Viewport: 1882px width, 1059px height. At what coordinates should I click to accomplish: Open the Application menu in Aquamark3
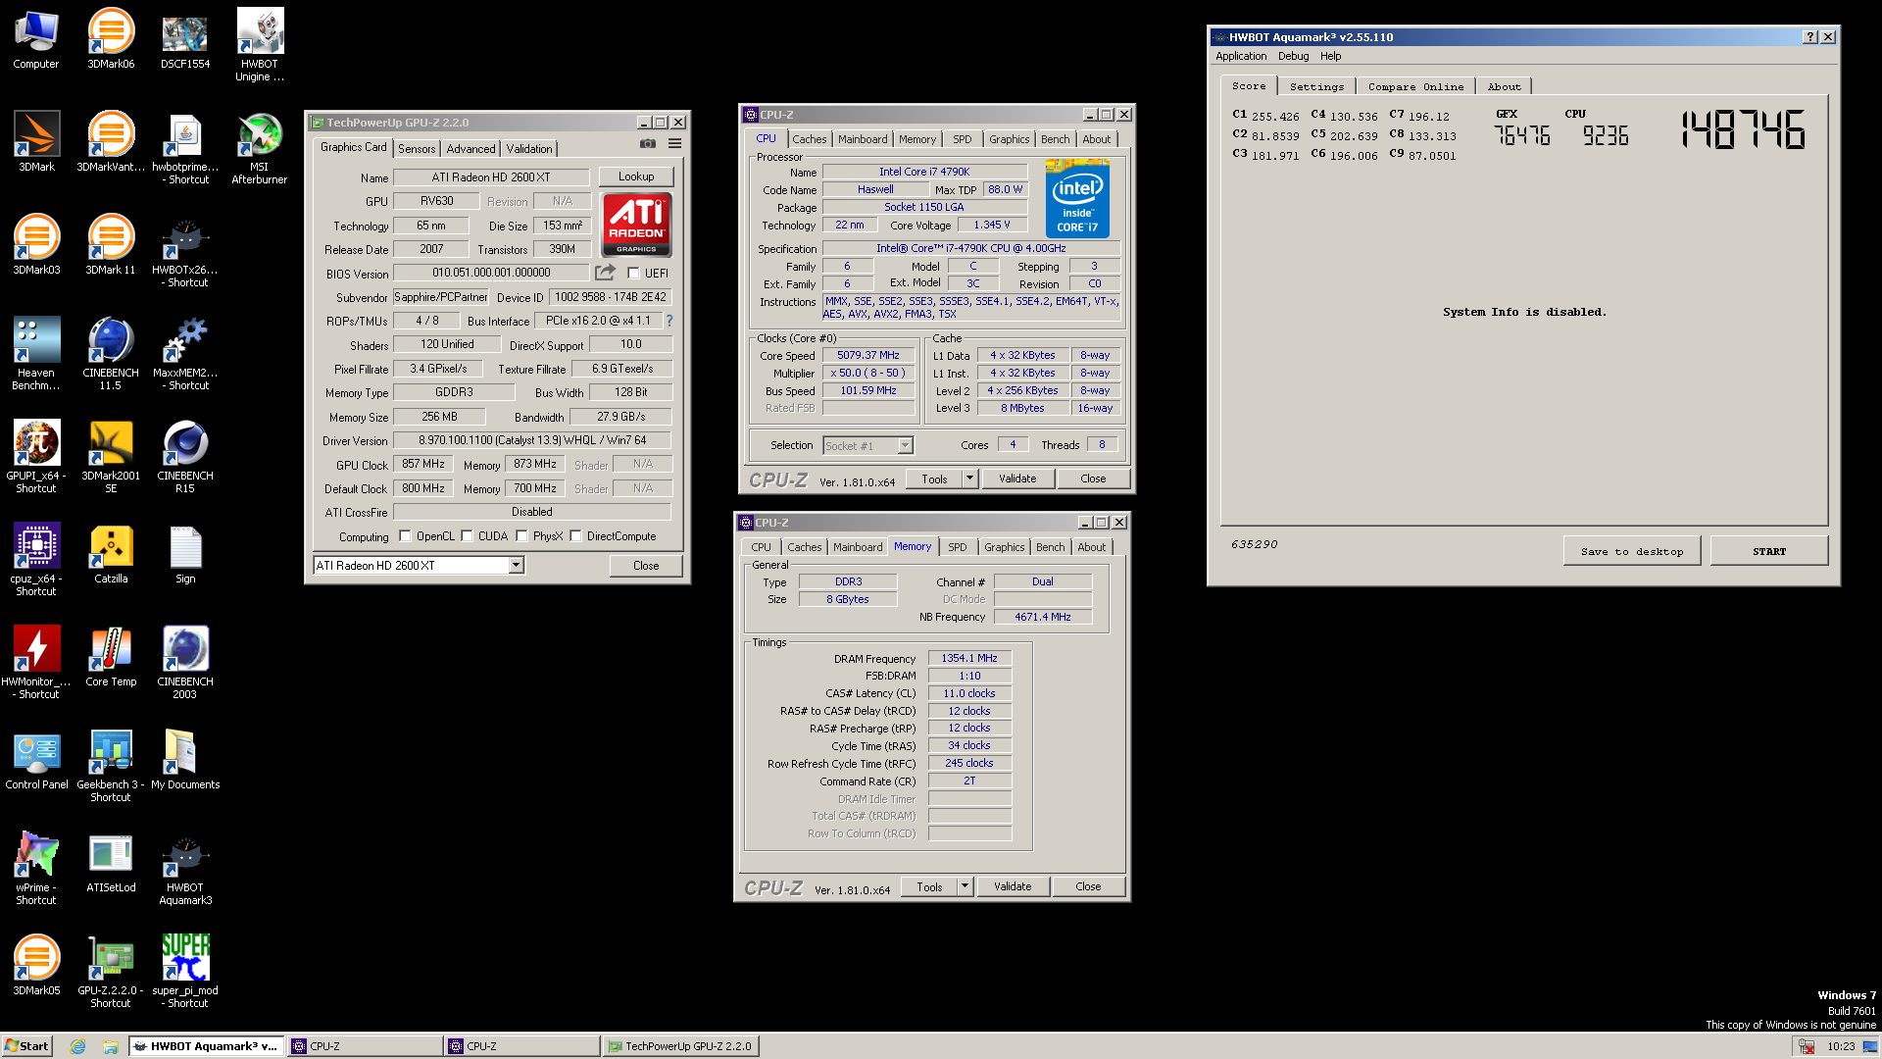(1241, 56)
